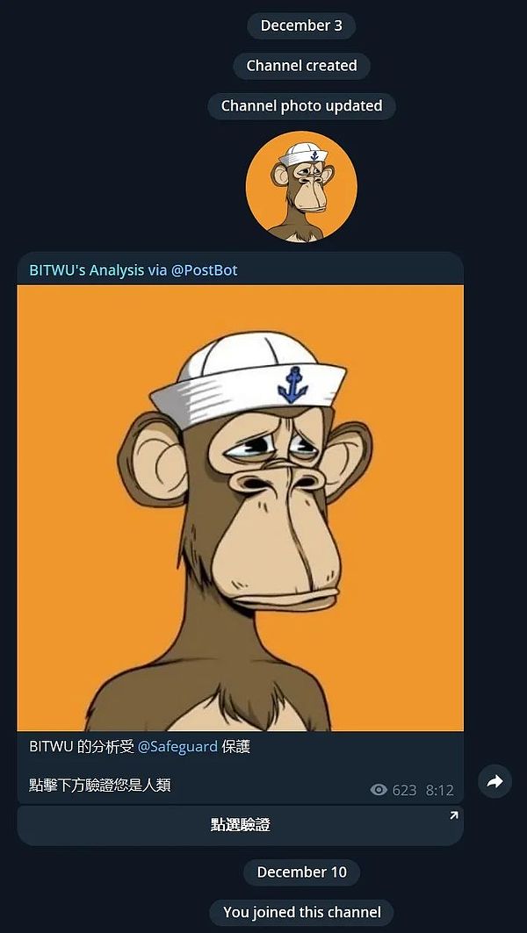Click the December 3 date badge
The width and height of the screenshot is (527, 933).
(x=301, y=25)
